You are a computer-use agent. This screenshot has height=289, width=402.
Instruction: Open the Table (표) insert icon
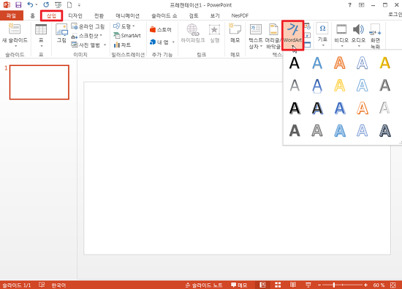point(41,29)
